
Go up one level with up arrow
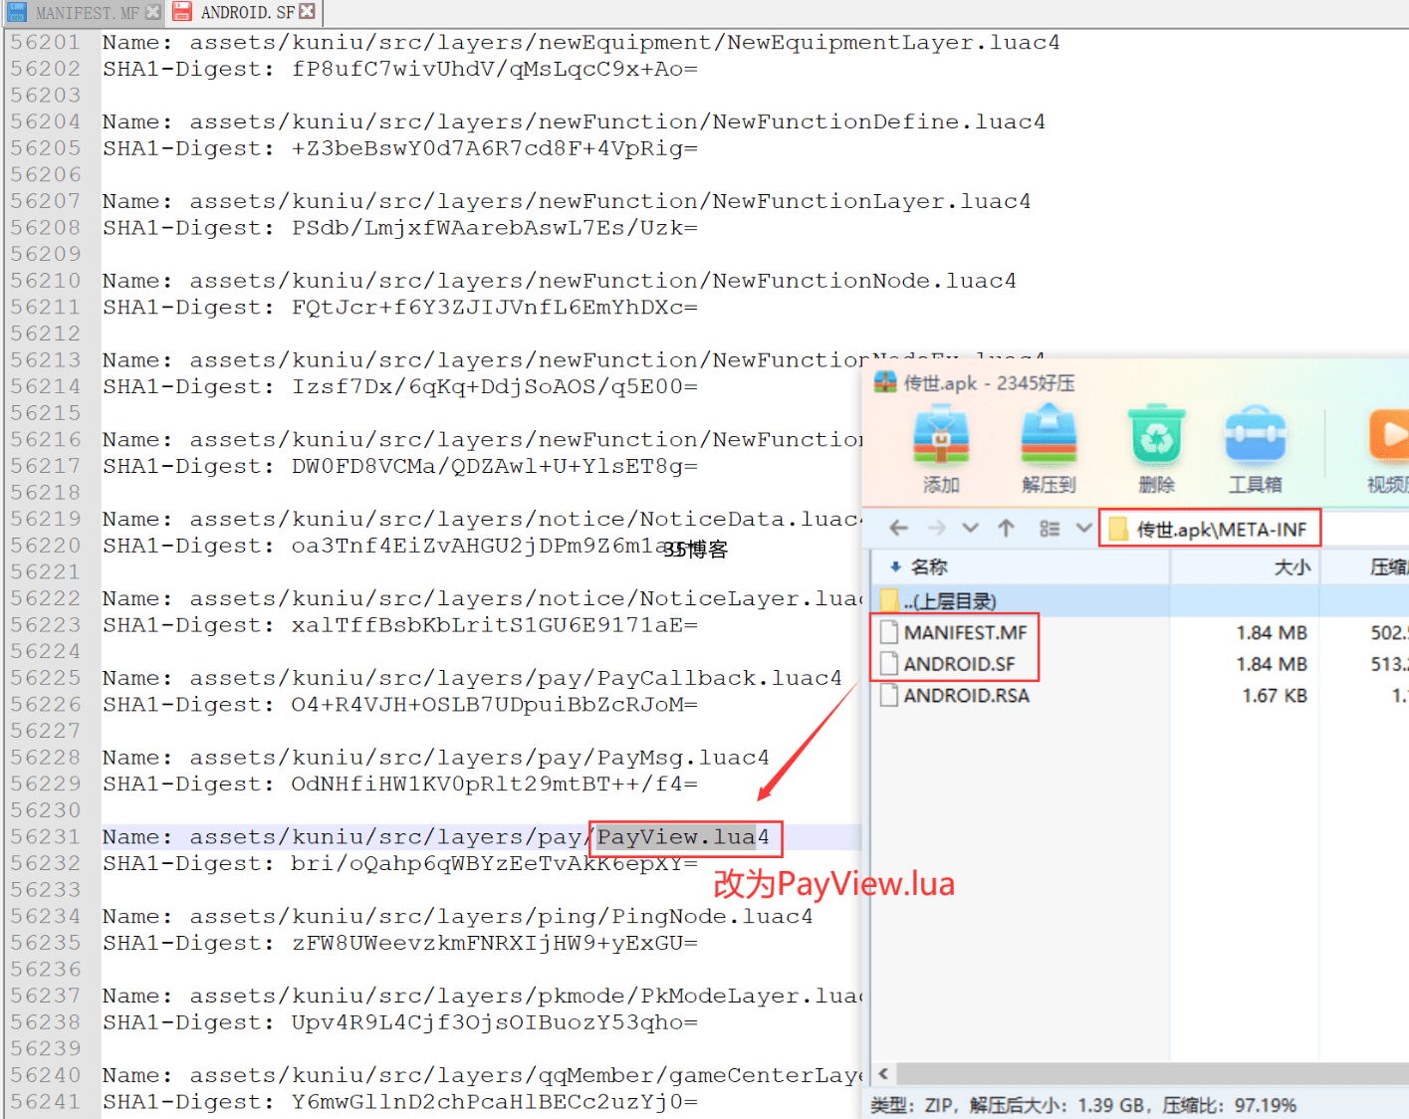click(x=1006, y=529)
